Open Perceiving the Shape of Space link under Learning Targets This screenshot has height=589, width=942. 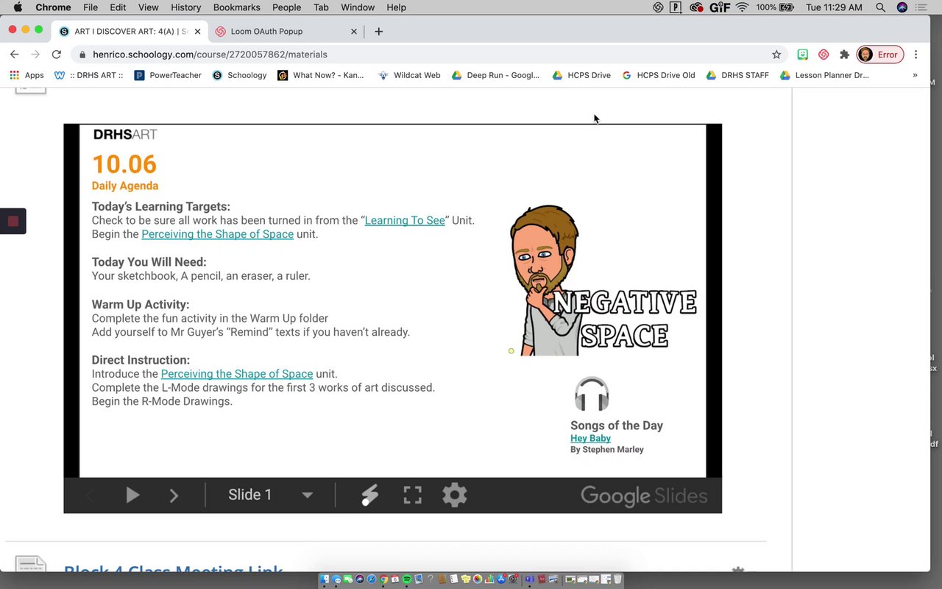tap(217, 234)
